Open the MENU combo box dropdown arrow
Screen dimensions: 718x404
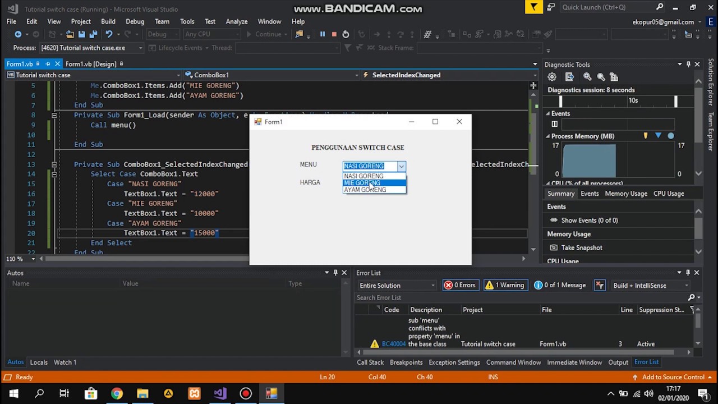pyautogui.click(x=401, y=166)
